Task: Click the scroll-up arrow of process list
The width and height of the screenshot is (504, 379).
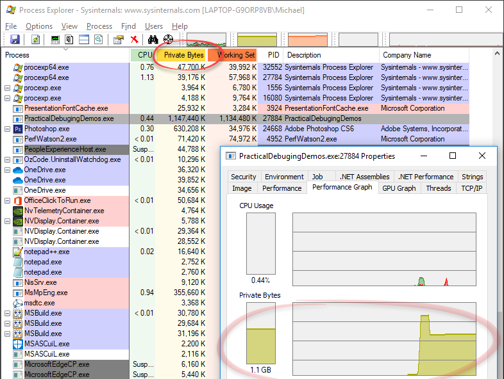Action: tap(497, 54)
